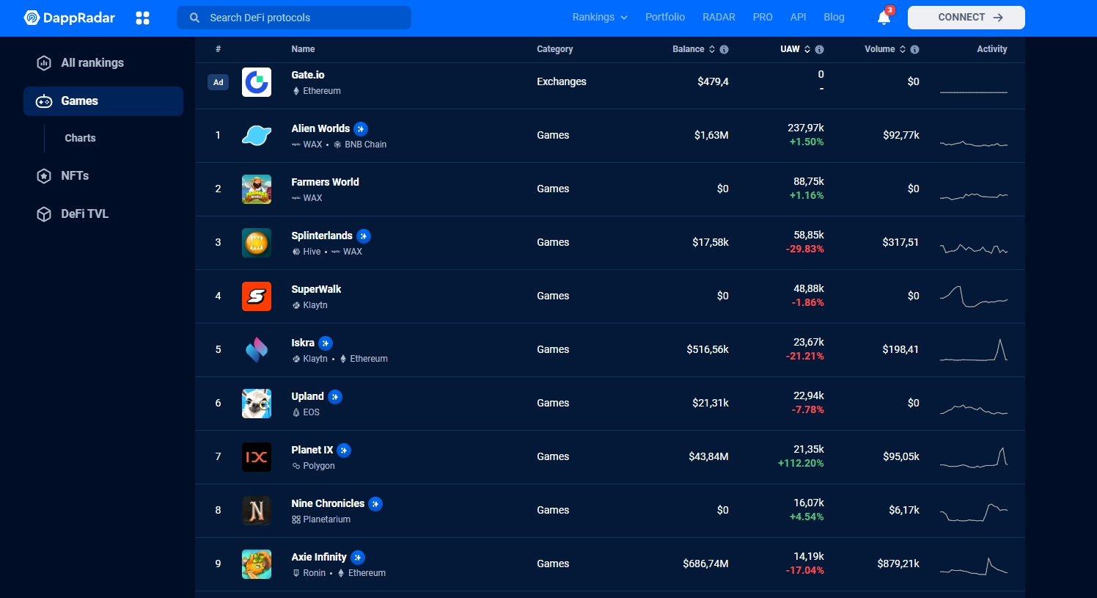This screenshot has width=1097, height=598.
Task: Click the Ad badge on Gate.io row
Action: [218, 82]
